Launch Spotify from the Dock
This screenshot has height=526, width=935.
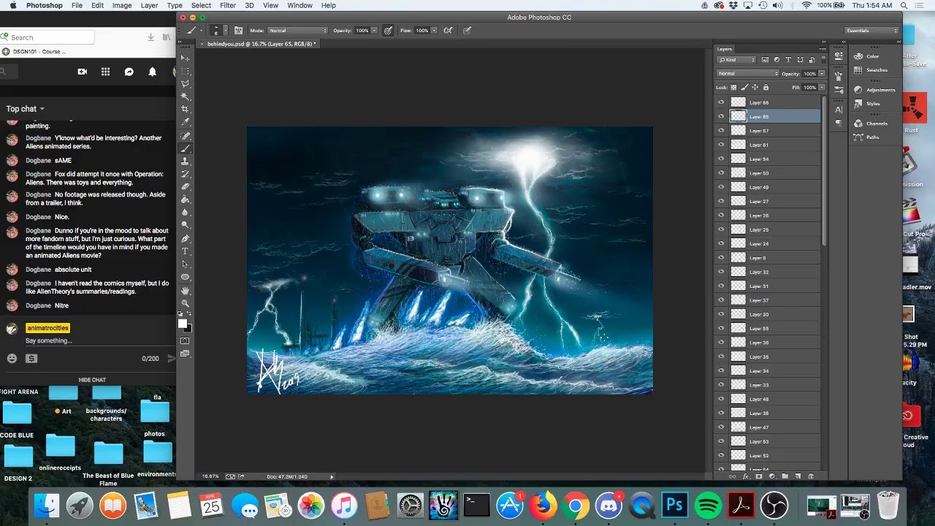pyautogui.click(x=708, y=505)
